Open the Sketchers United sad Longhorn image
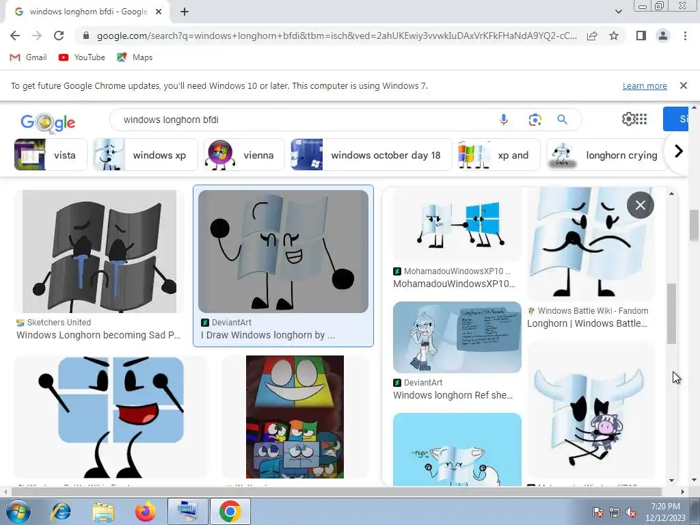This screenshot has height=525, width=700. click(99, 252)
